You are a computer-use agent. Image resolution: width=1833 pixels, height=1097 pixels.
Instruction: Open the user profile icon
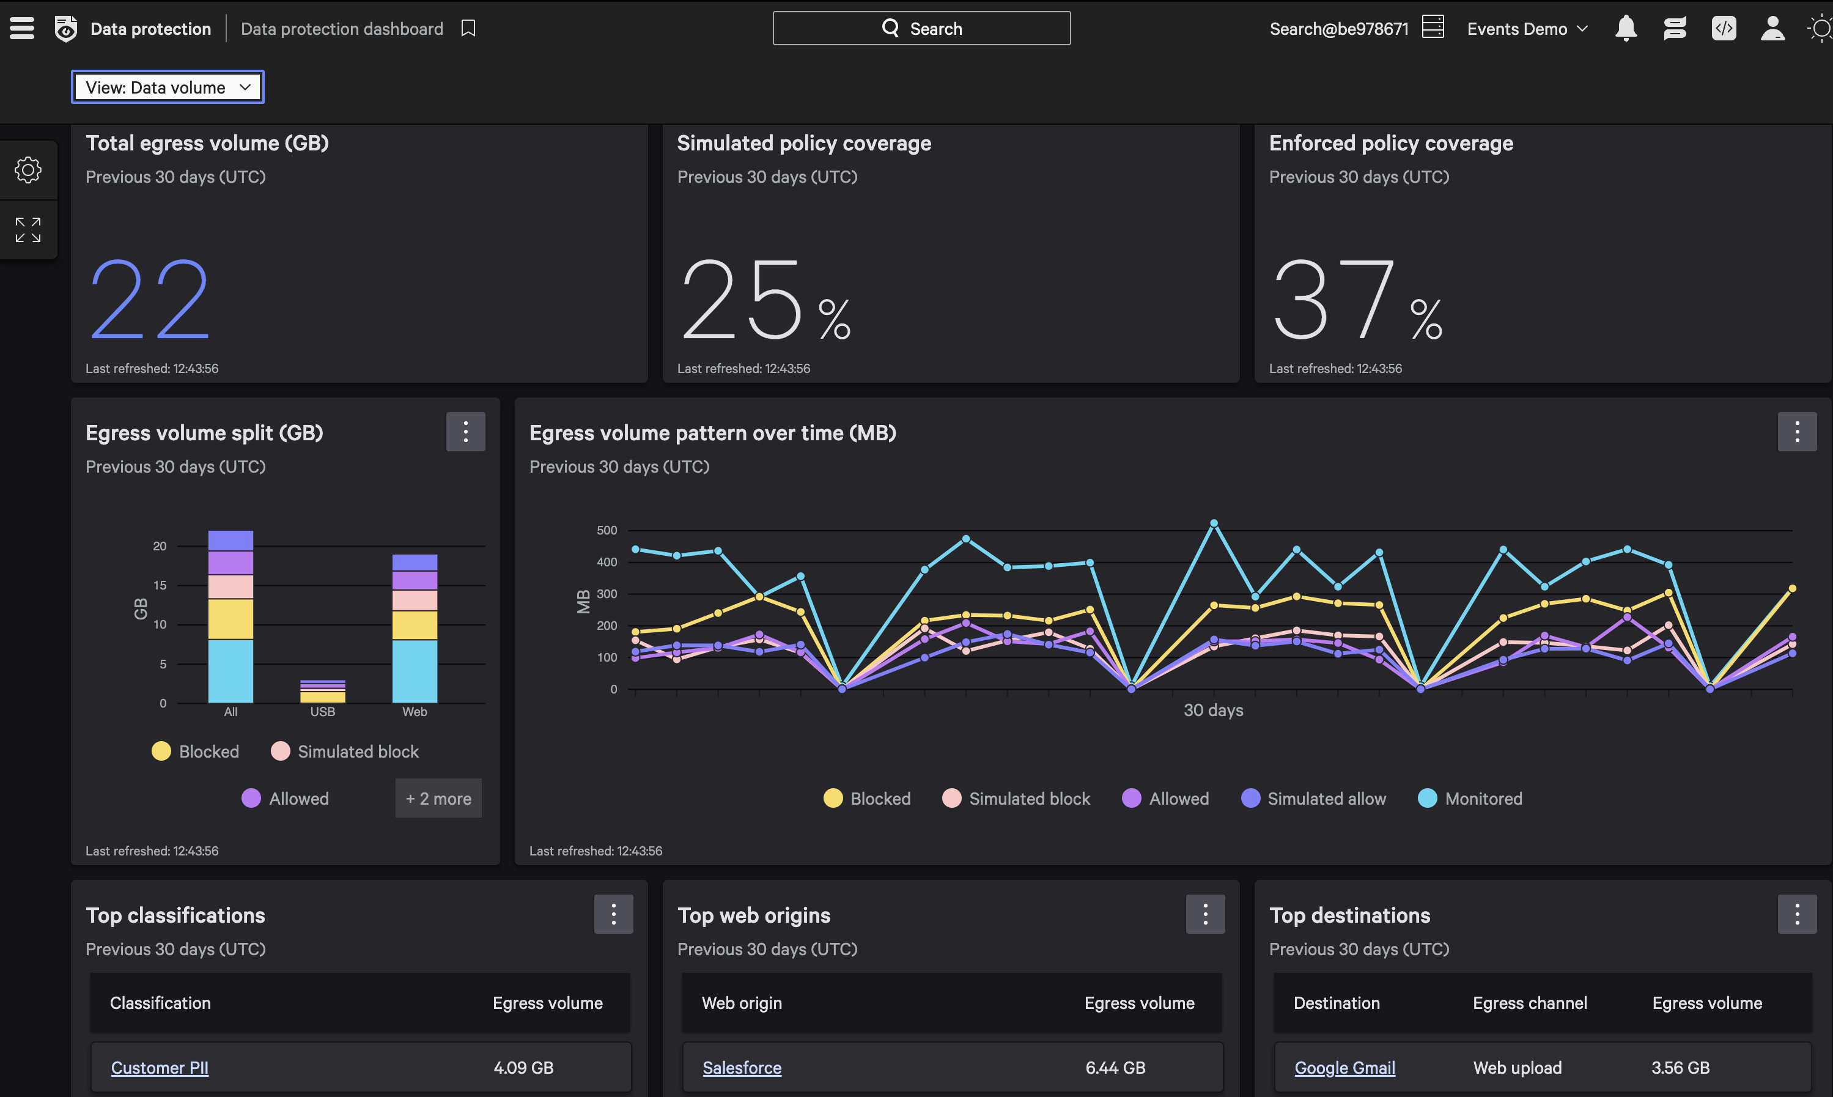pyautogui.click(x=1772, y=29)
